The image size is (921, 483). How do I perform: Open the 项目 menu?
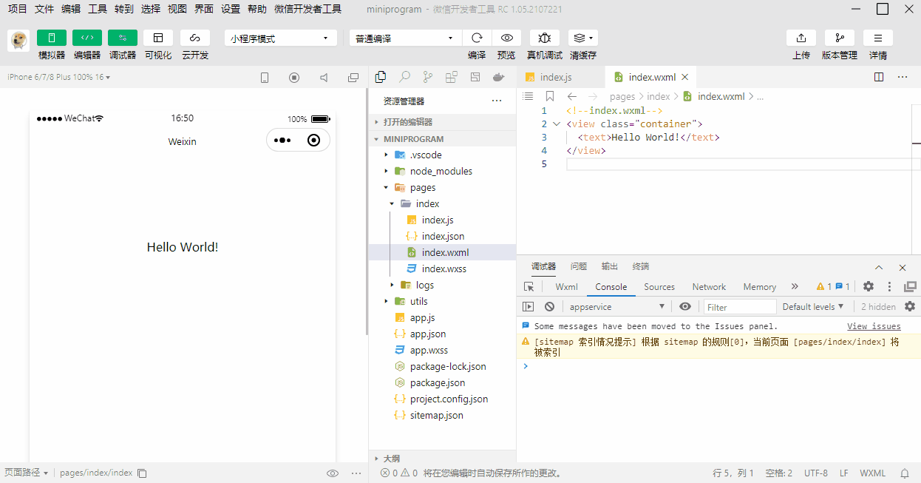pyautogui.click(x=18, y=9)
